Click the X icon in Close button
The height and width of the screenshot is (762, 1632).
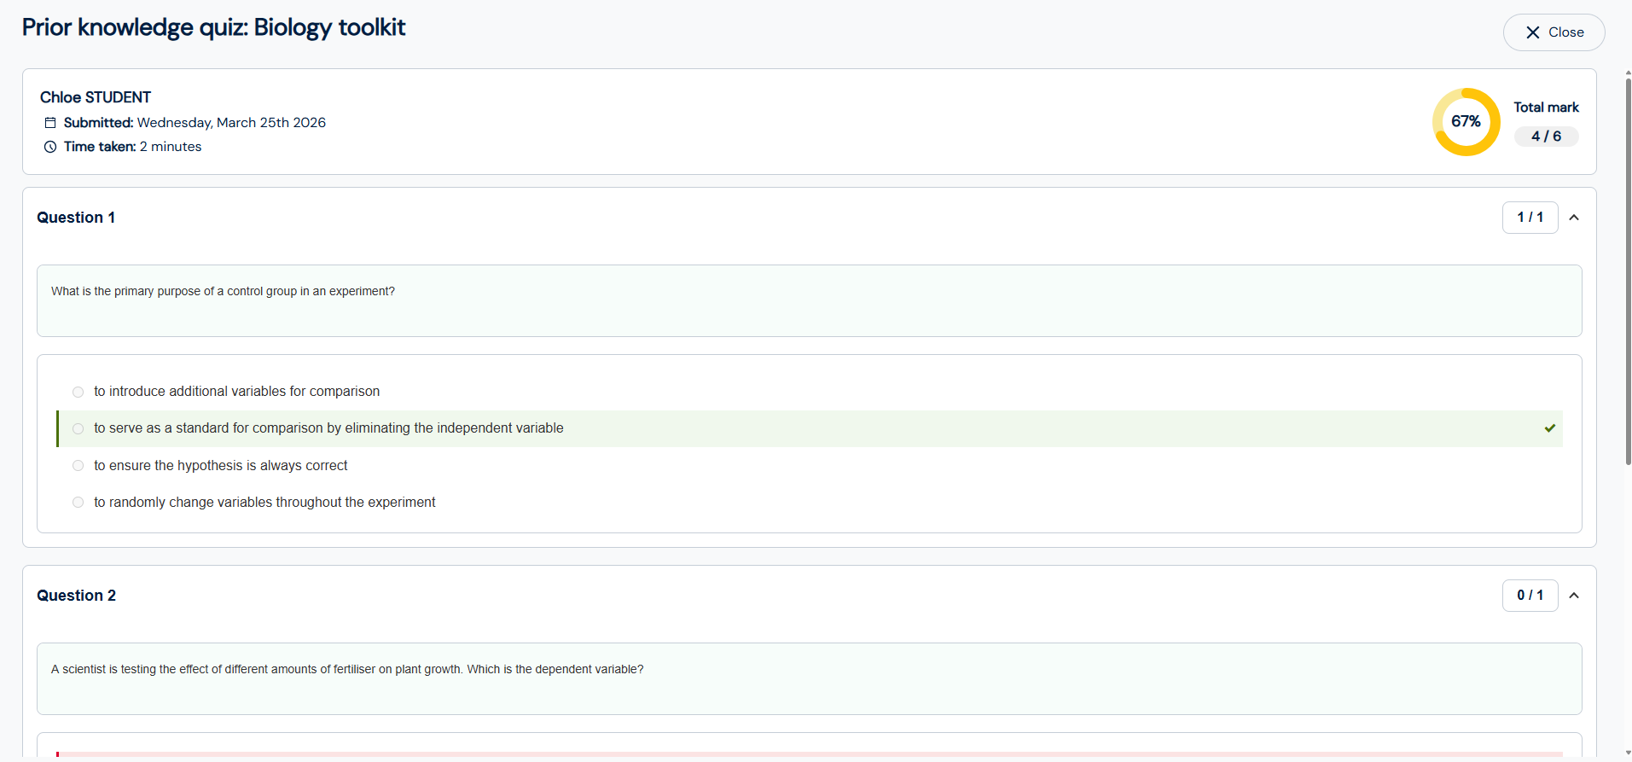coord(1532,32)
